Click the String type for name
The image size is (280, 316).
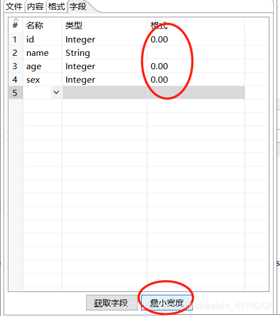pos(105,53)
